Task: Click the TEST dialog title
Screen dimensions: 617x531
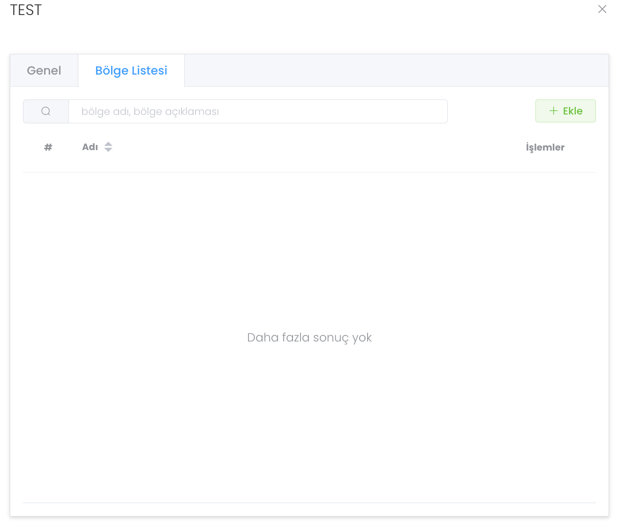Action: click(x=26, y=10)
